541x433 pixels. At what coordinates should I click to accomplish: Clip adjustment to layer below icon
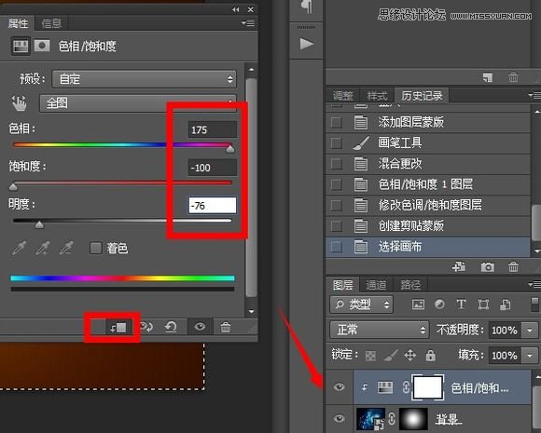tap(118, 327)
